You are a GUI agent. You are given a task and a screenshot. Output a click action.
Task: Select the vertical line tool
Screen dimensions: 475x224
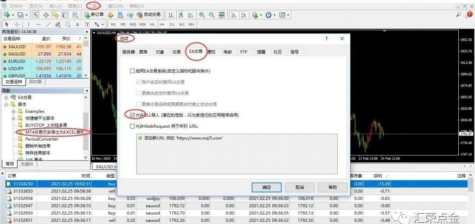pos(29,25)
